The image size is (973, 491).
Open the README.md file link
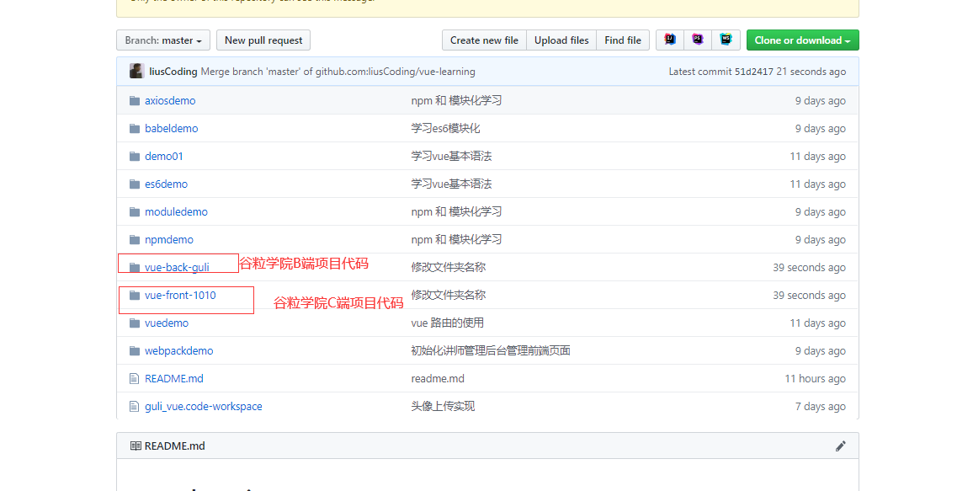coord(173,379)
